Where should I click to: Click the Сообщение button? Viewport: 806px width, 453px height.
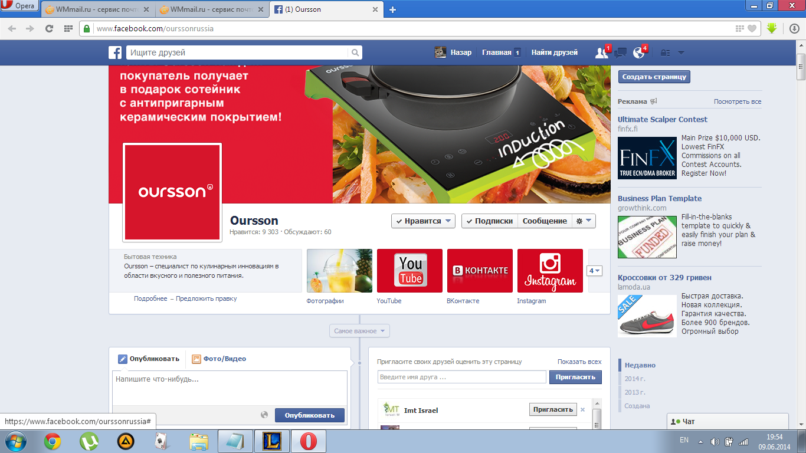[x=545, y=221]
